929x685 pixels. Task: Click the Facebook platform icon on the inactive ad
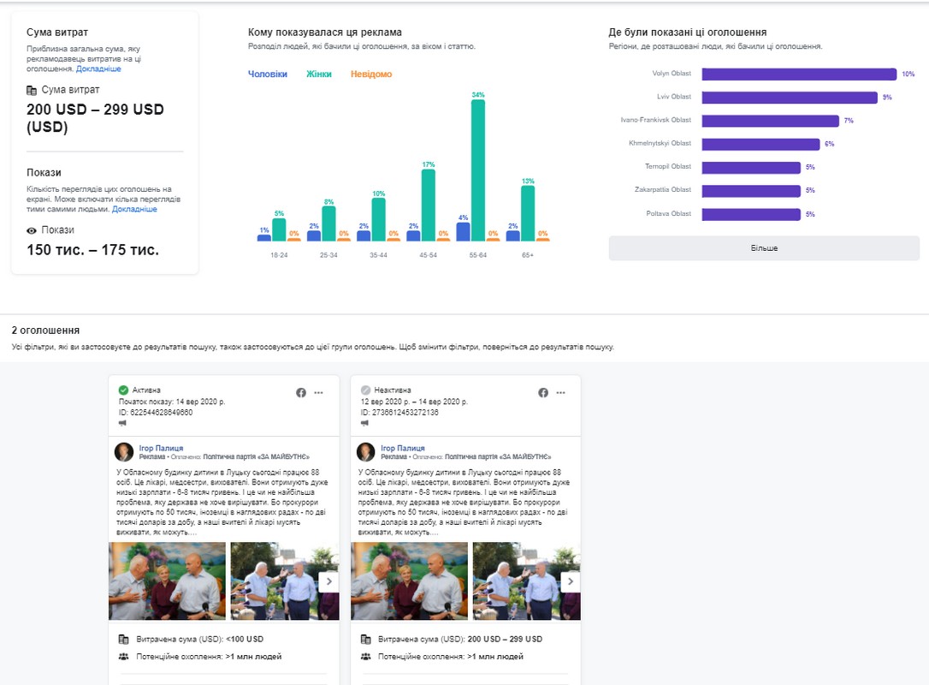(x=543, y=392)
